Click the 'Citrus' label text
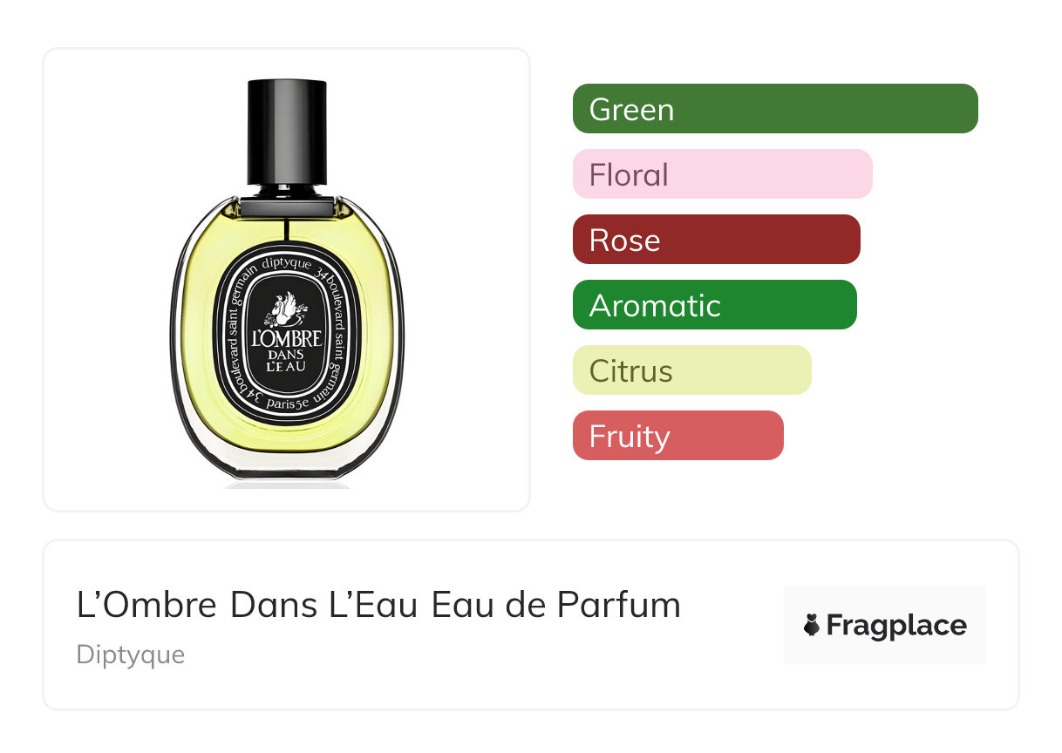 631,372
